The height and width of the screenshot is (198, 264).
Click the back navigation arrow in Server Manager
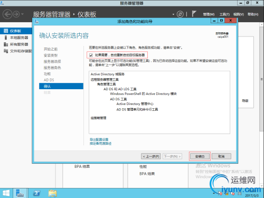click(x=7, y=14)
